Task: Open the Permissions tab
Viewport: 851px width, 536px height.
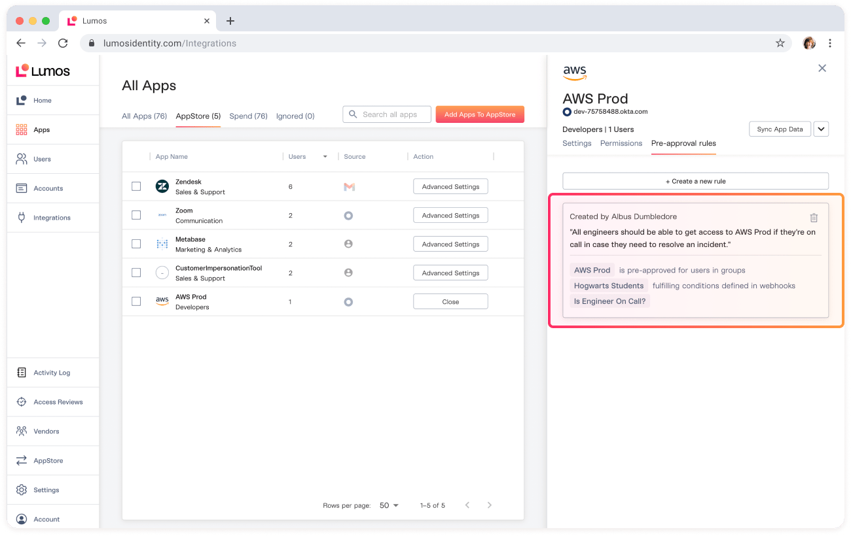Action: [621, 143]
